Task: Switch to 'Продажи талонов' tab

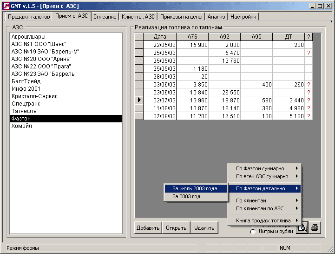Action: click(29, 17)
